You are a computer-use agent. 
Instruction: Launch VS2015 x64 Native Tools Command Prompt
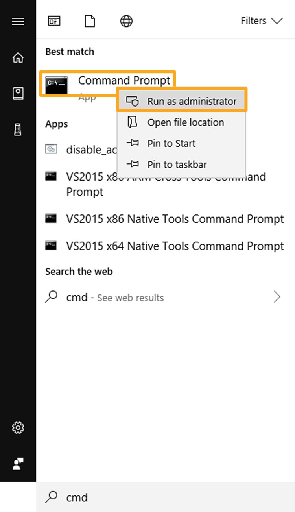(x=175, y=246)
